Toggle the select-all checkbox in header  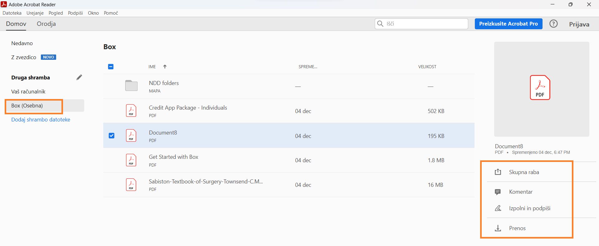(x=111, y=67)
